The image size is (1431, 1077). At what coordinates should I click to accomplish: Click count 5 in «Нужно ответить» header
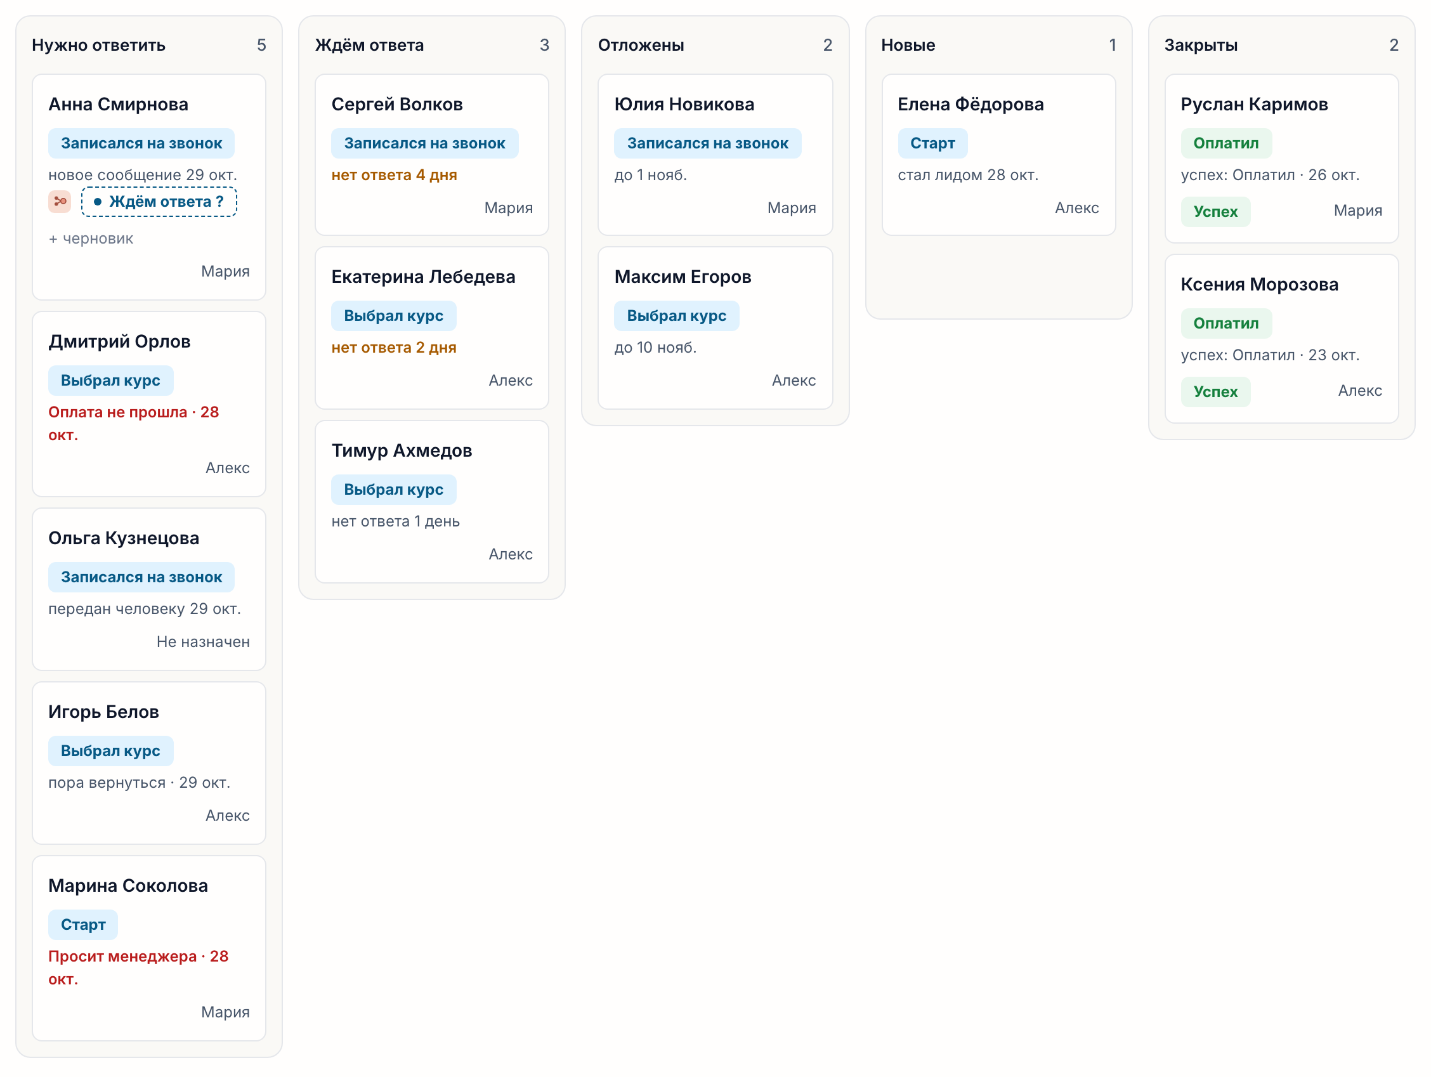(x=261, y=45)
